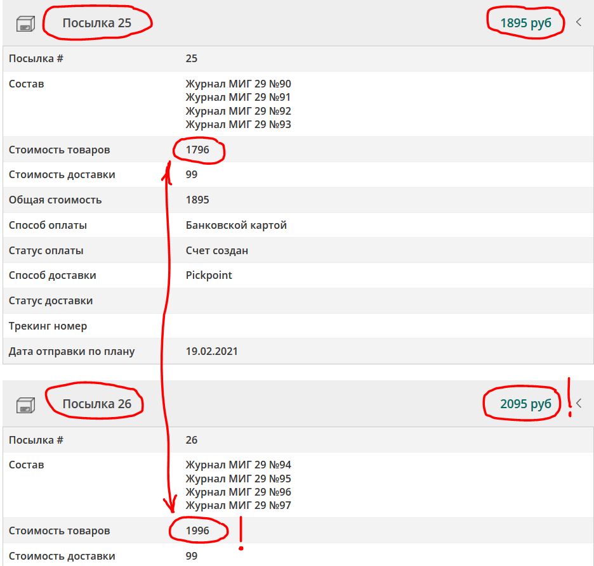Viewport: 594px width, 566px height.
Task: Select Журнал МИГ 29 №96 item
Action: click(238, 492)
